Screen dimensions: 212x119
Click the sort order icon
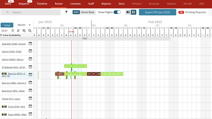(18, 31)
